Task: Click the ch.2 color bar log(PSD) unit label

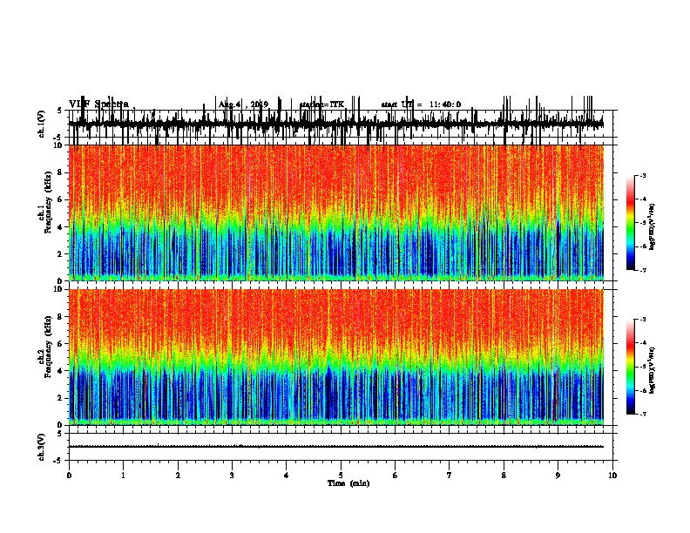Action: [653, 370]
